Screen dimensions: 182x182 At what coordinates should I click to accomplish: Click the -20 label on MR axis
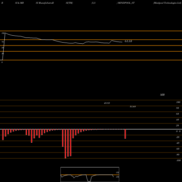[178, 137]
